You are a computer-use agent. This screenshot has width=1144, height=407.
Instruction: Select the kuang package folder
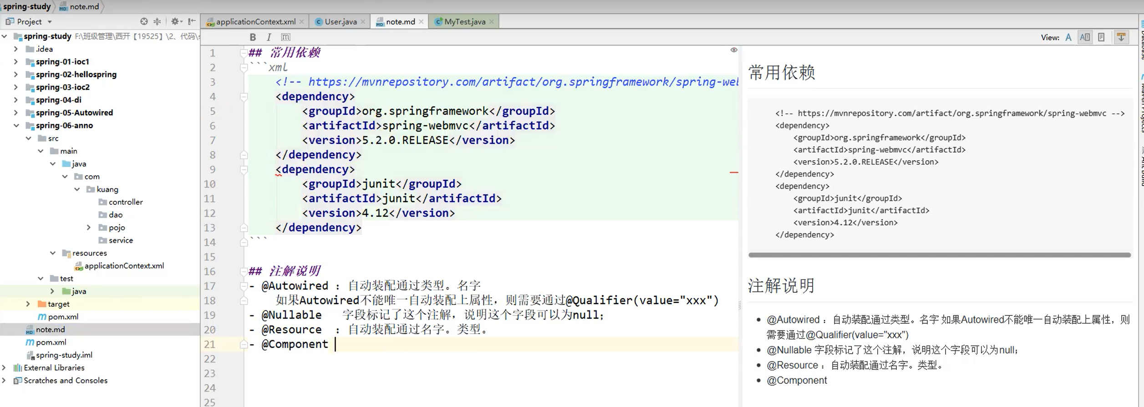102,189
